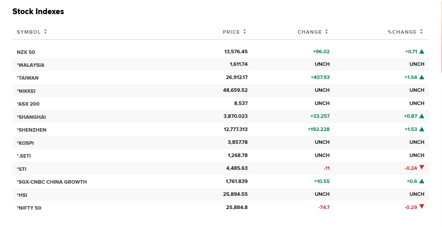Screen dimensions: 442x227
Task: Sort table by the %CHANGE column header
Action: coord(402,32)
